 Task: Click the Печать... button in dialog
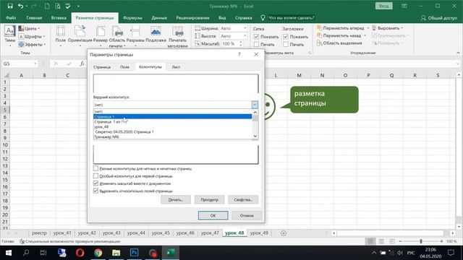pyautogui.click(x=176, y=199)
